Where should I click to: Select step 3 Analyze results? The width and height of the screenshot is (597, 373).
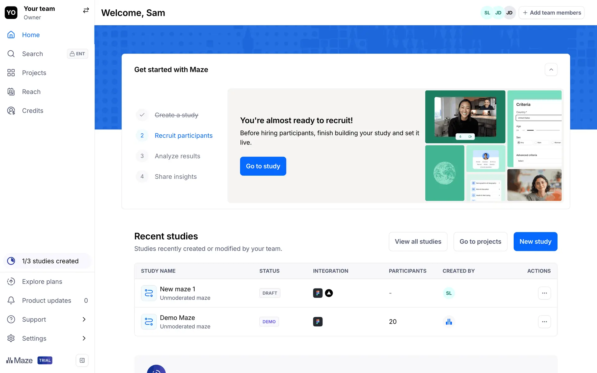point(177,156)
